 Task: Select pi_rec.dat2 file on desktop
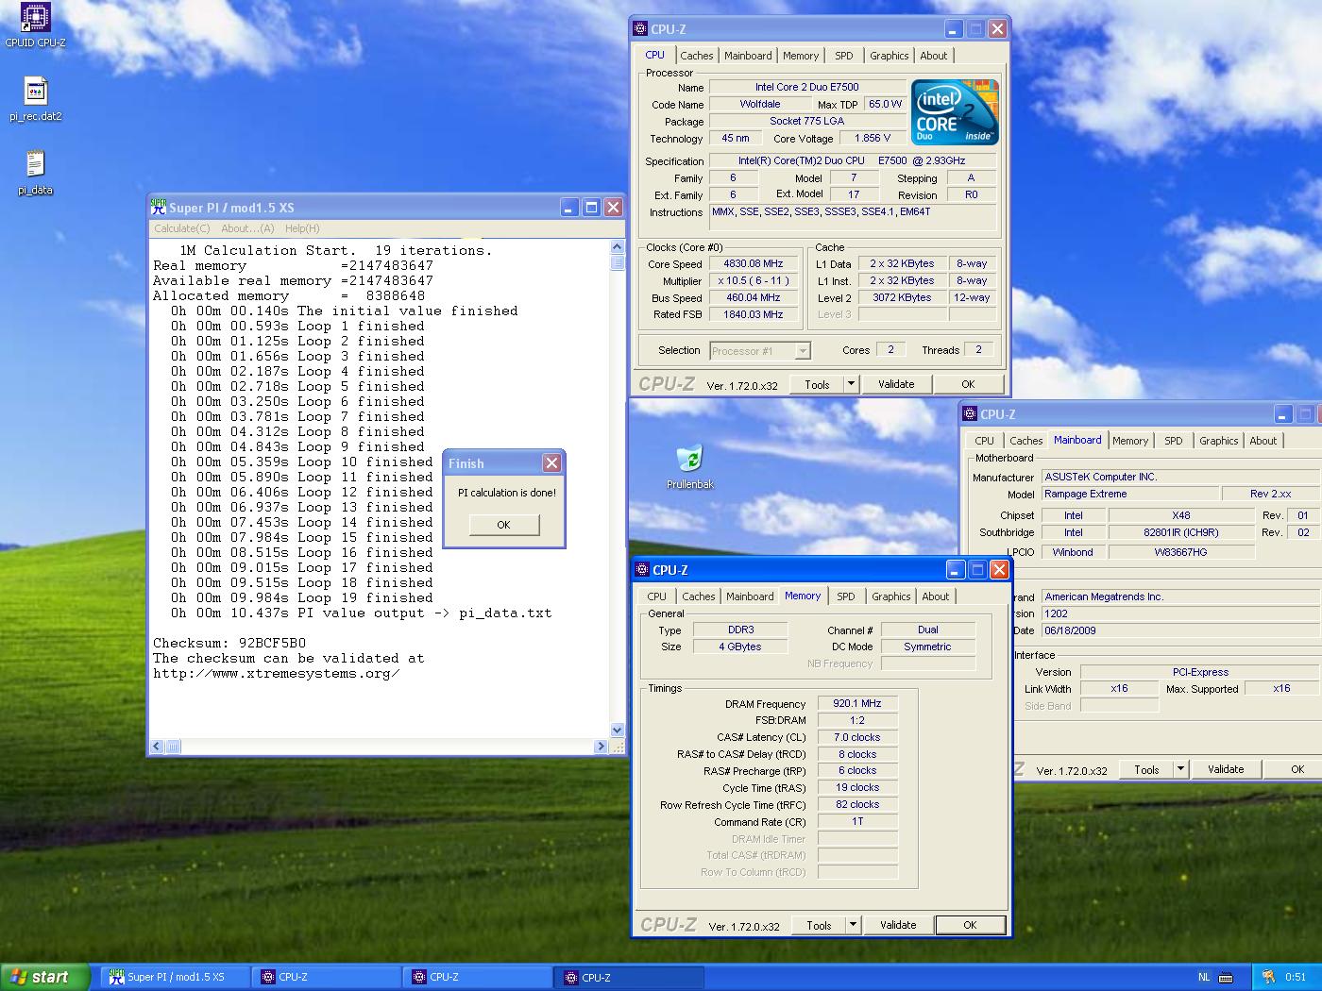(x=36, y=99)
